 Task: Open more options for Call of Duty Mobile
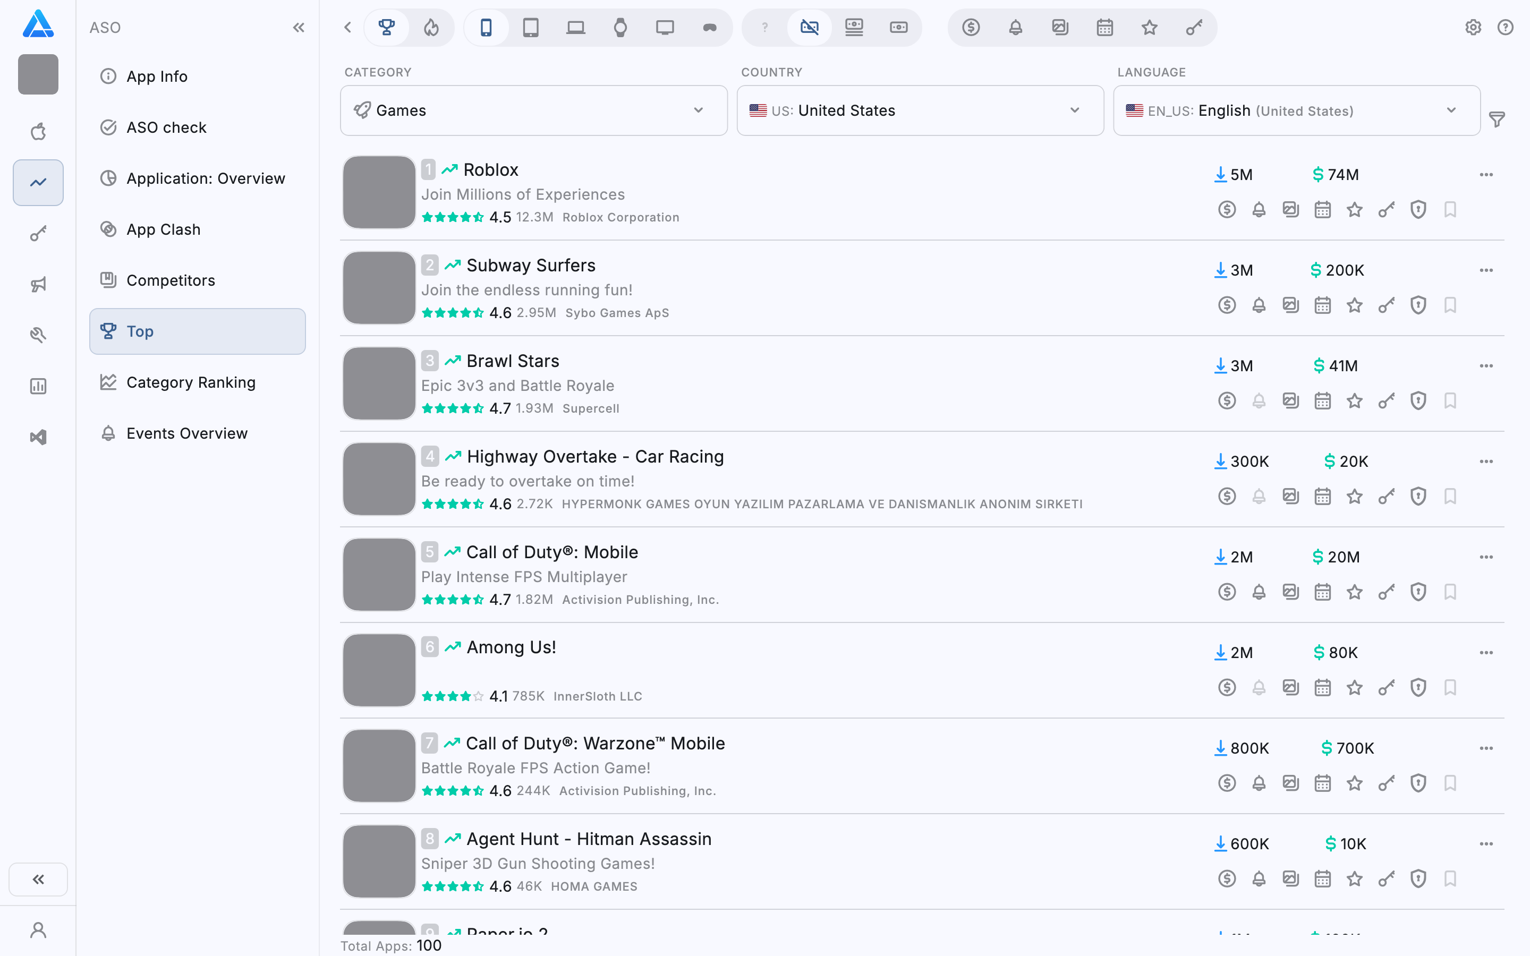click(1486, 557)
